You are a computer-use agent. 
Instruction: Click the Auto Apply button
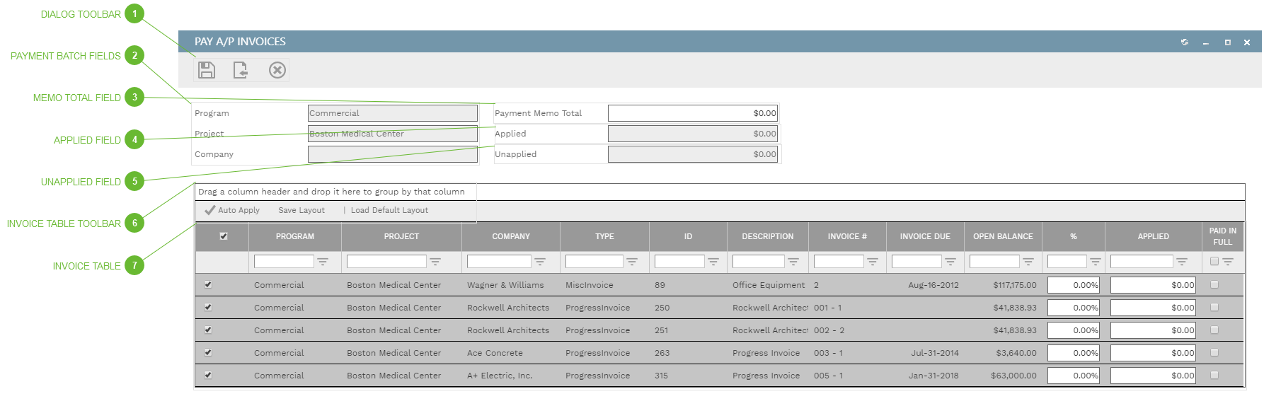(232, 210)
